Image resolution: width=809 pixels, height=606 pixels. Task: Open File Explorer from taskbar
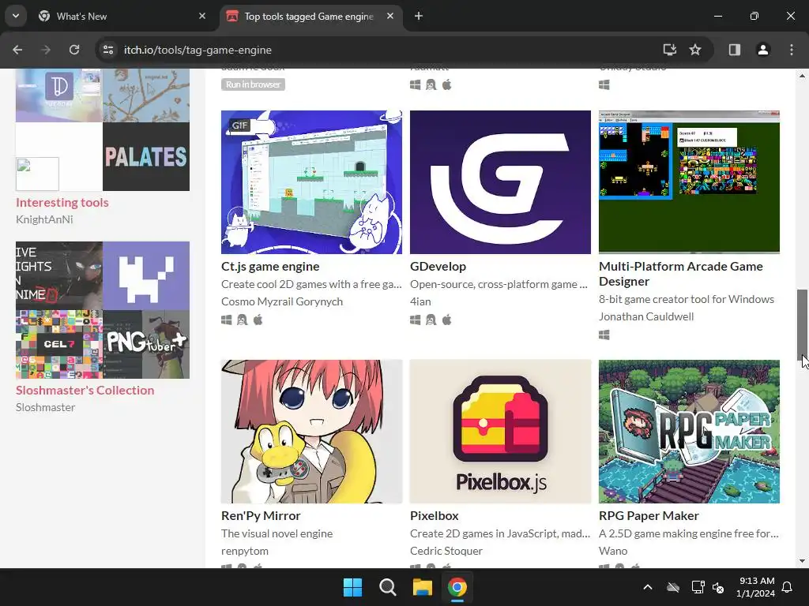coord(422,587)
